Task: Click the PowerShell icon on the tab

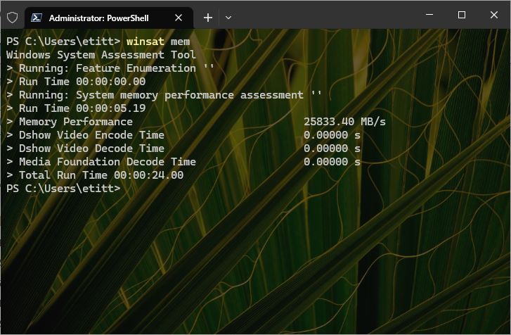Action: point(36,18)
